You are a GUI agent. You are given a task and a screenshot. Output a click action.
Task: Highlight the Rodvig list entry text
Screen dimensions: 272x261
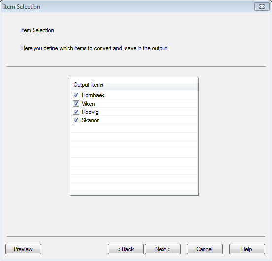pos(90,112)
